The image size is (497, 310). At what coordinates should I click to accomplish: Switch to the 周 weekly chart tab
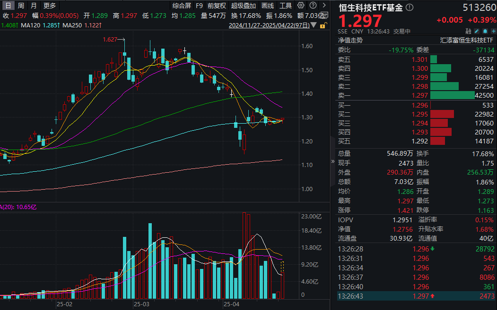click(x=20, y=5)
